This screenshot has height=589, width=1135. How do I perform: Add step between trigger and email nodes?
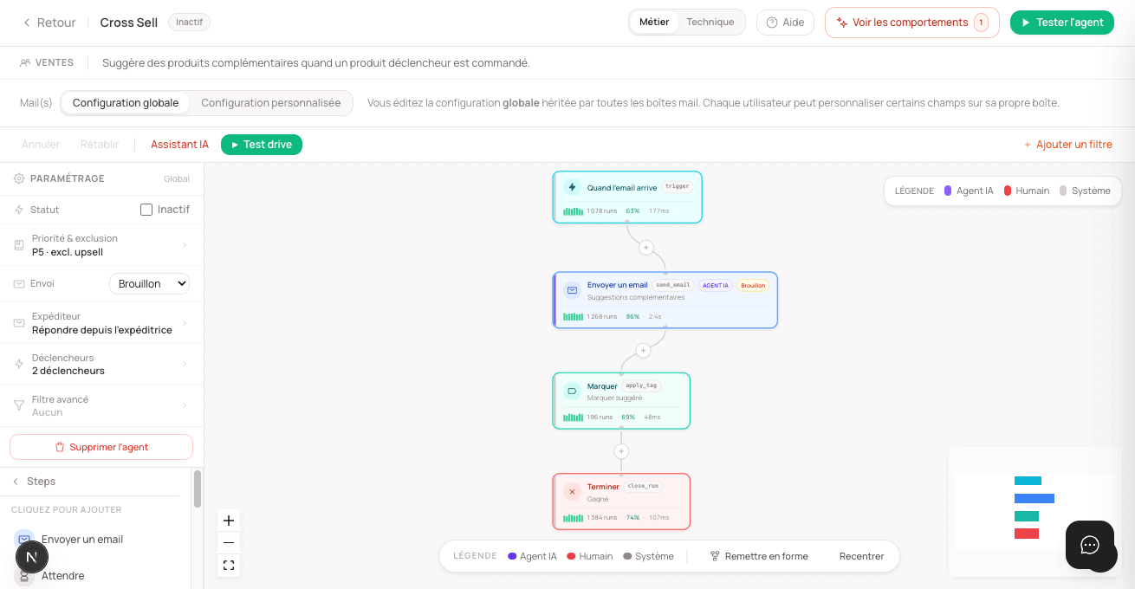645,248
